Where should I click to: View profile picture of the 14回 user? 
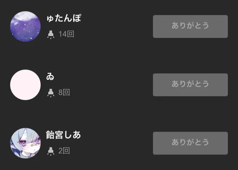25,27
